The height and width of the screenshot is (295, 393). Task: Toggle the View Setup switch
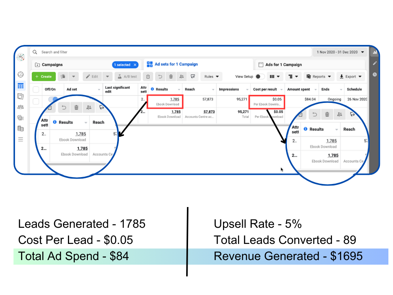coord(260,76)
